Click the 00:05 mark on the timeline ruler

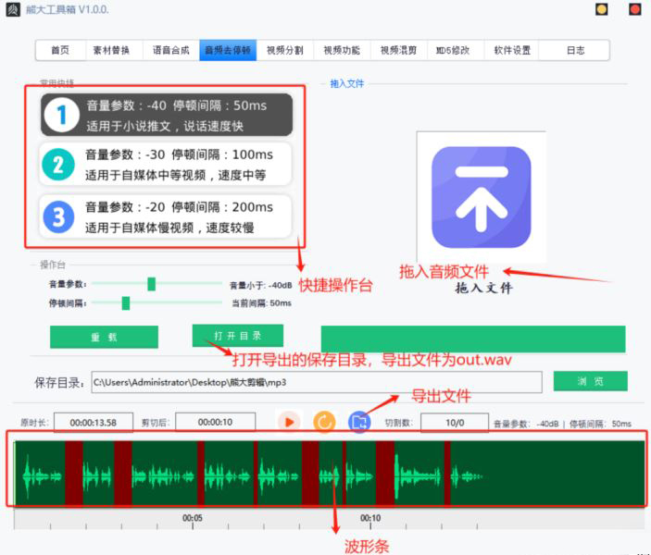click(x=193, y=518)
